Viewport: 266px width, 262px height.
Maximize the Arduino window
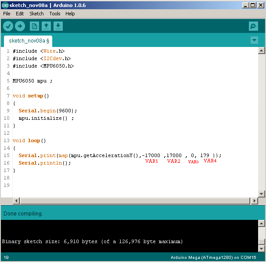click(252, 5)
